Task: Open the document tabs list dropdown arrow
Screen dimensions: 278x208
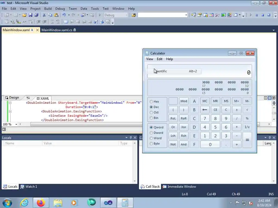Action: pos(274,30)
